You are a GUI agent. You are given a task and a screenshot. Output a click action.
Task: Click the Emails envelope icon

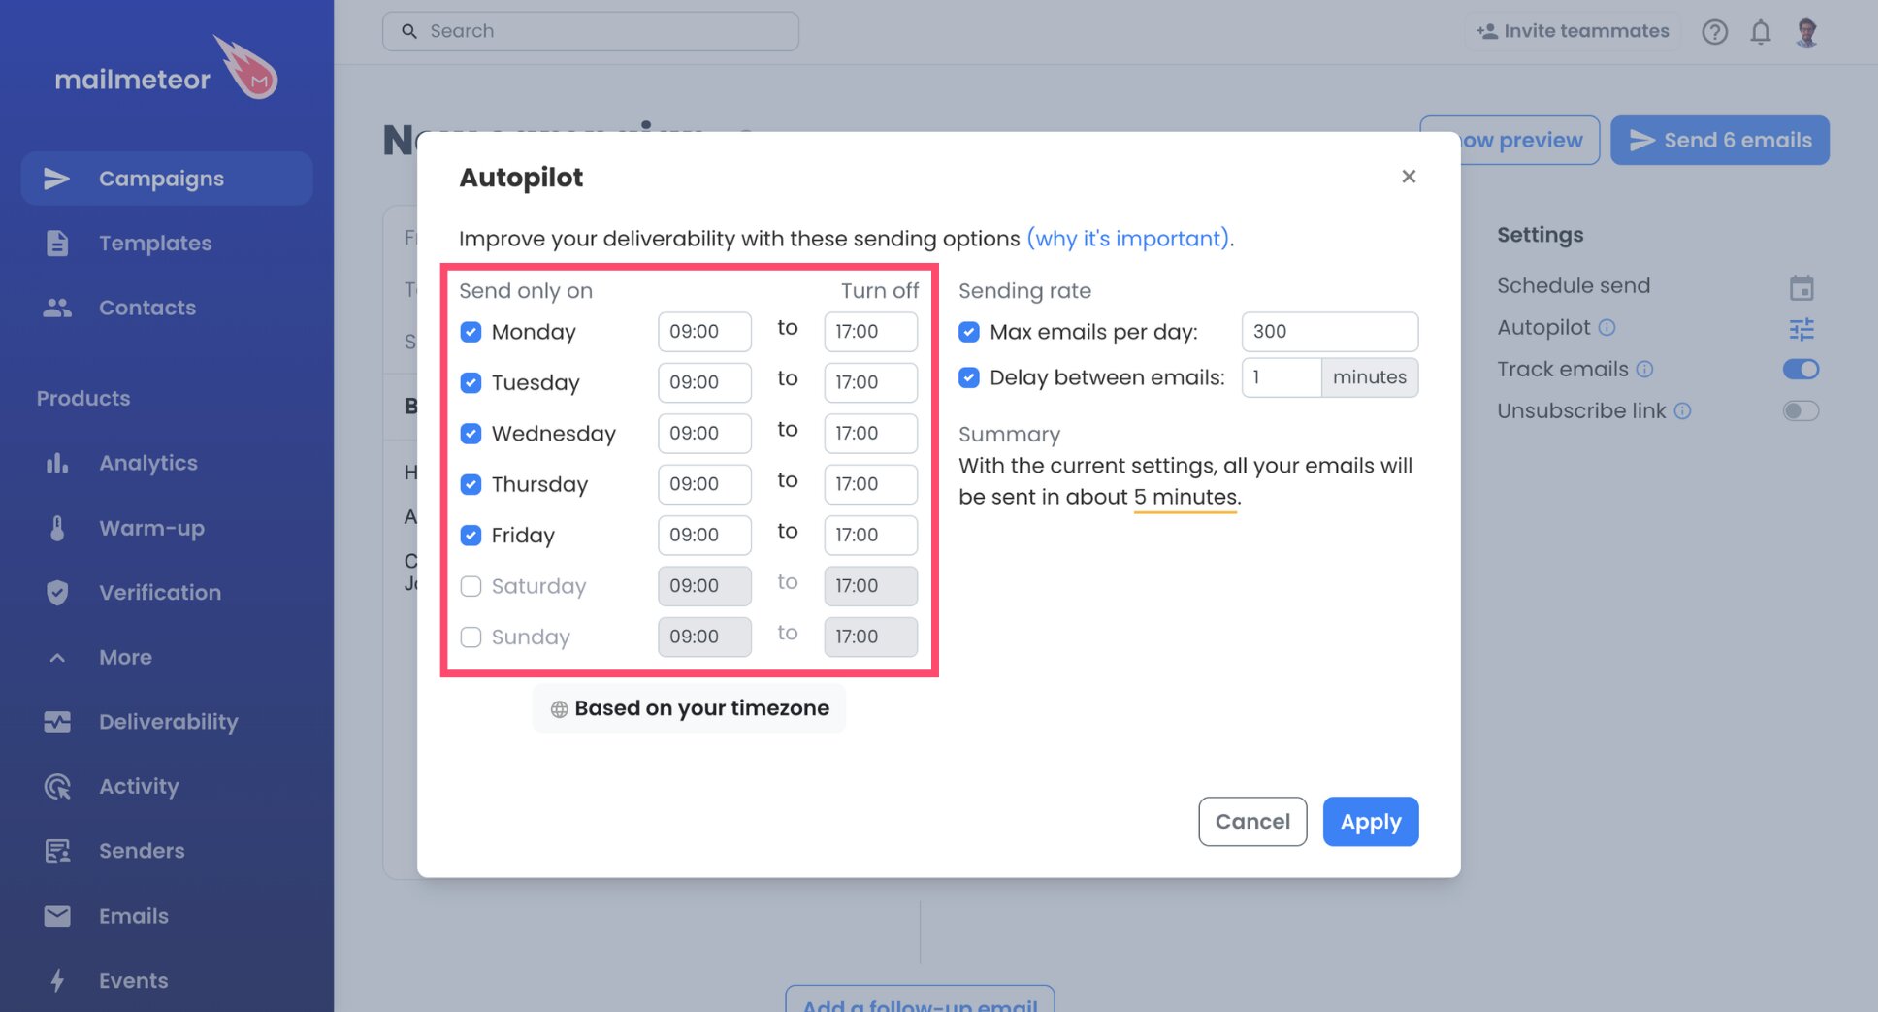pos(57,916)
